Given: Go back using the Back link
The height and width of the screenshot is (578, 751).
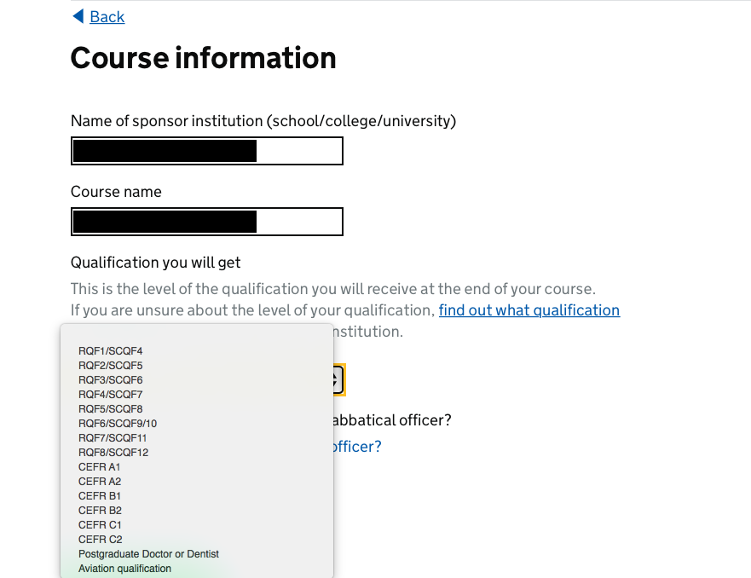Looking at the screenshot, I should [107, 17].
